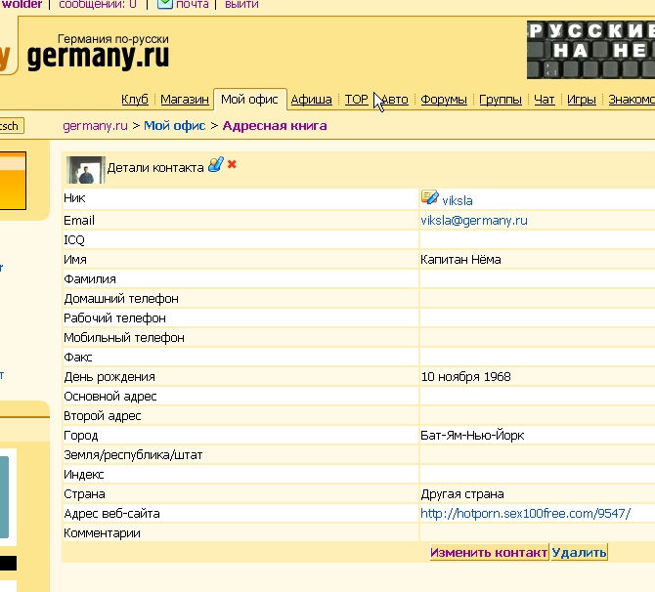This screenshot has width=655, height=592.
Task: Go to the Магазин section
Action: (185, 100)
